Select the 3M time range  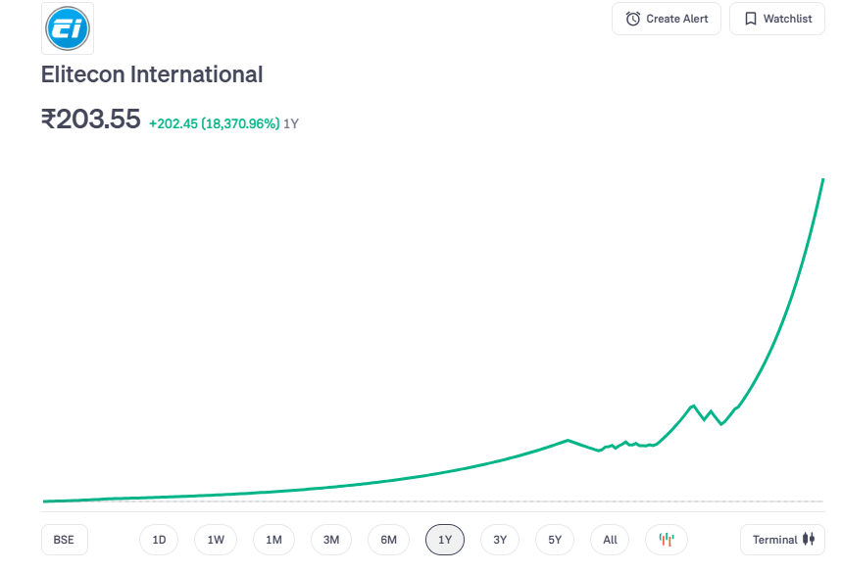pos(331,540)
